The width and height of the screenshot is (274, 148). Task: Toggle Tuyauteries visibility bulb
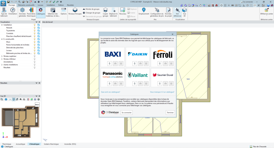[35, 30]
